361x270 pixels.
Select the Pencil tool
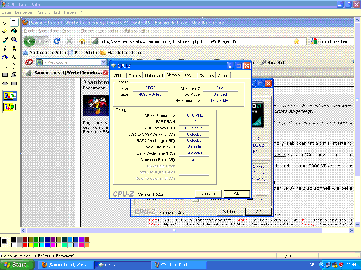click(x=5, y=49)
